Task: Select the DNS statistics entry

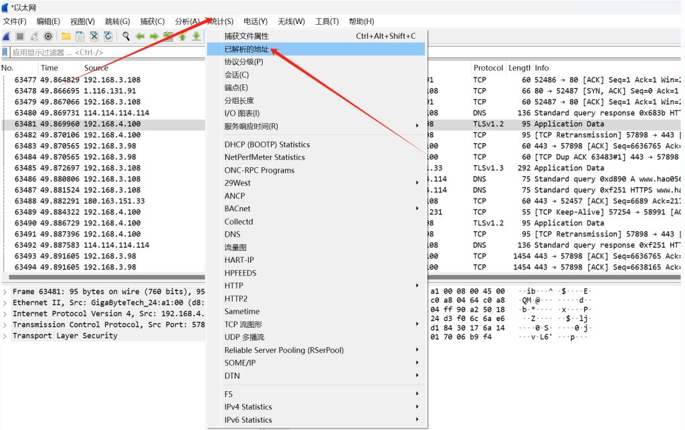Action: point(316,235)
